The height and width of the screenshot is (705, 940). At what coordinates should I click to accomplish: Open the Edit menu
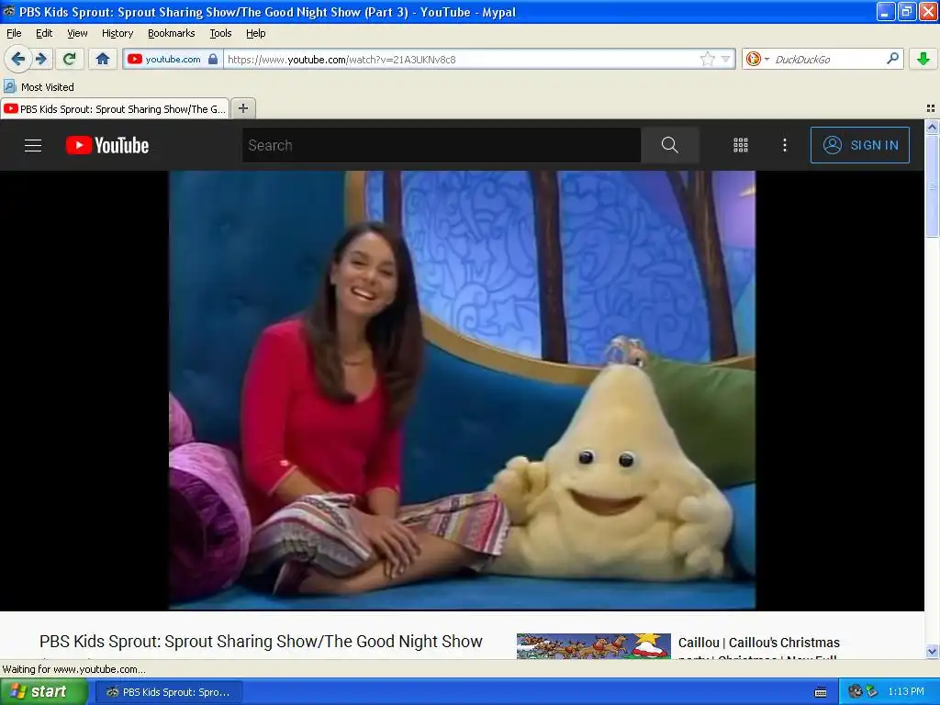44,33
